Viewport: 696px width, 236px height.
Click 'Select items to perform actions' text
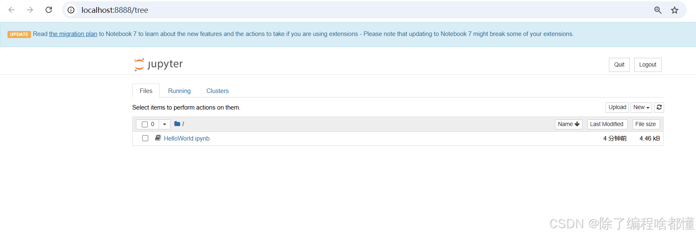186,107
